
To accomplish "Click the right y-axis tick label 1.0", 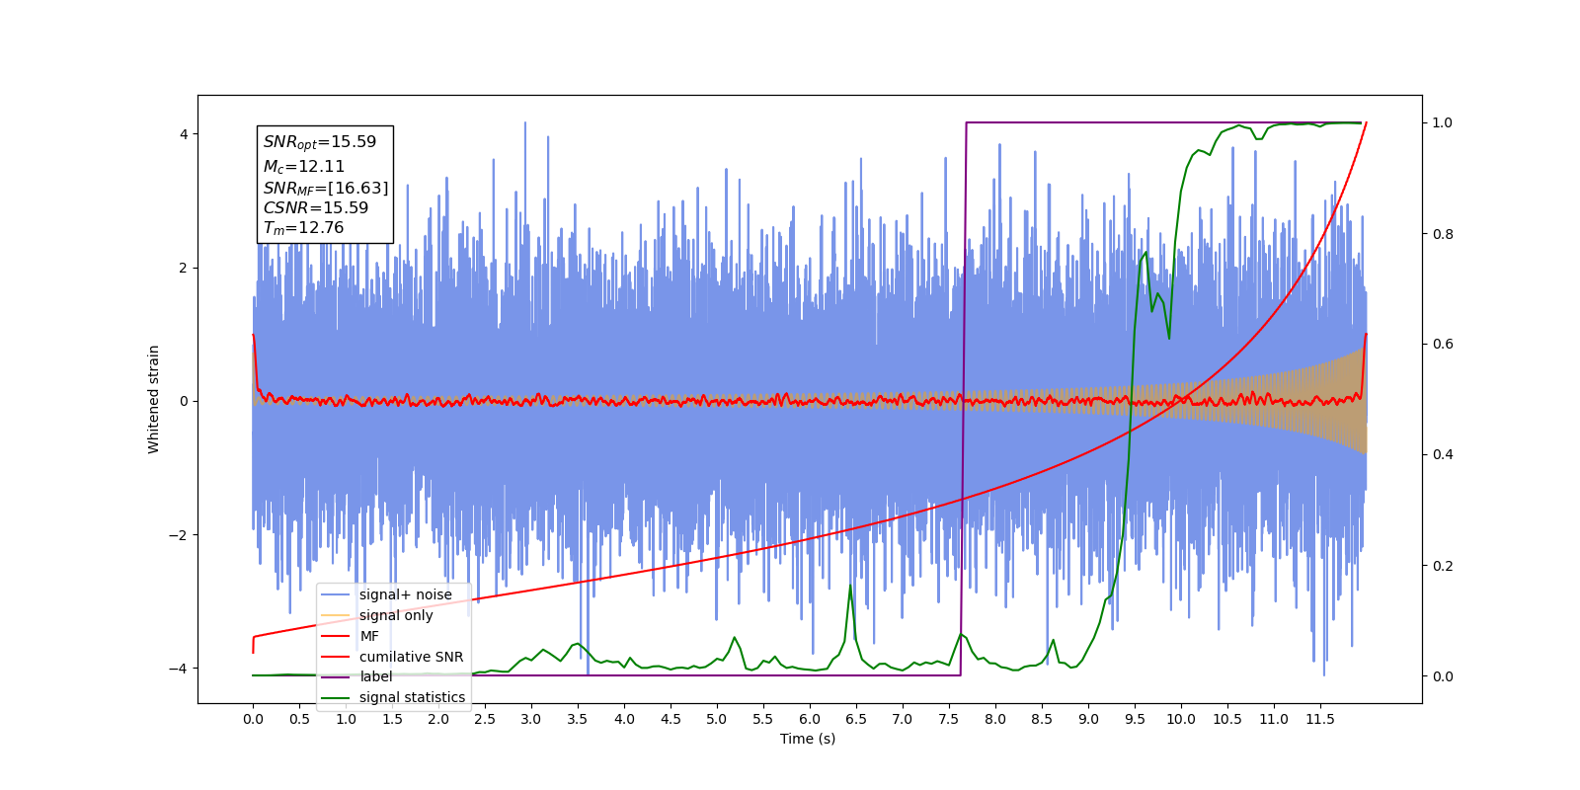I will pos(1443,122).
